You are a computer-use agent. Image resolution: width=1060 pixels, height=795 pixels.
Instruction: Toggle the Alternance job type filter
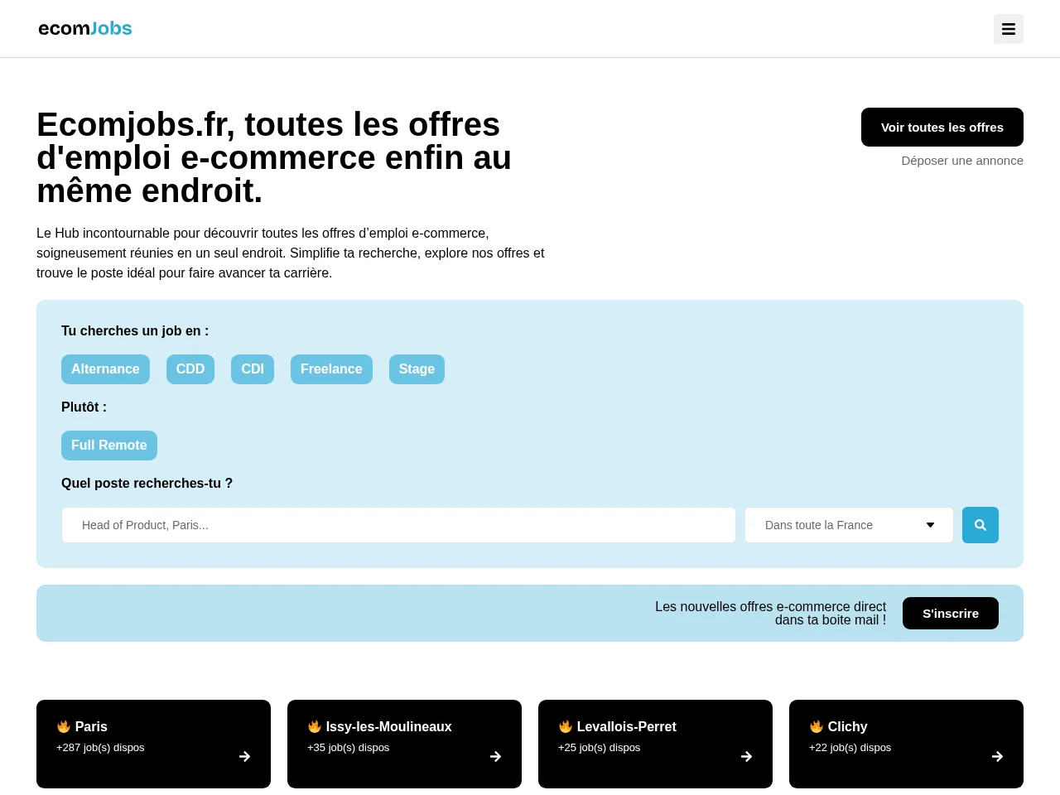click(105, 369)
